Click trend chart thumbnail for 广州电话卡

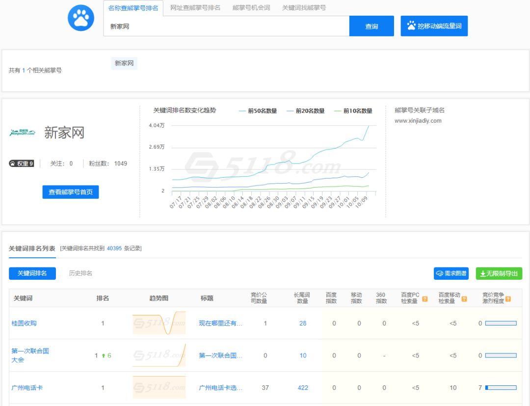click(x=159, y=387)
